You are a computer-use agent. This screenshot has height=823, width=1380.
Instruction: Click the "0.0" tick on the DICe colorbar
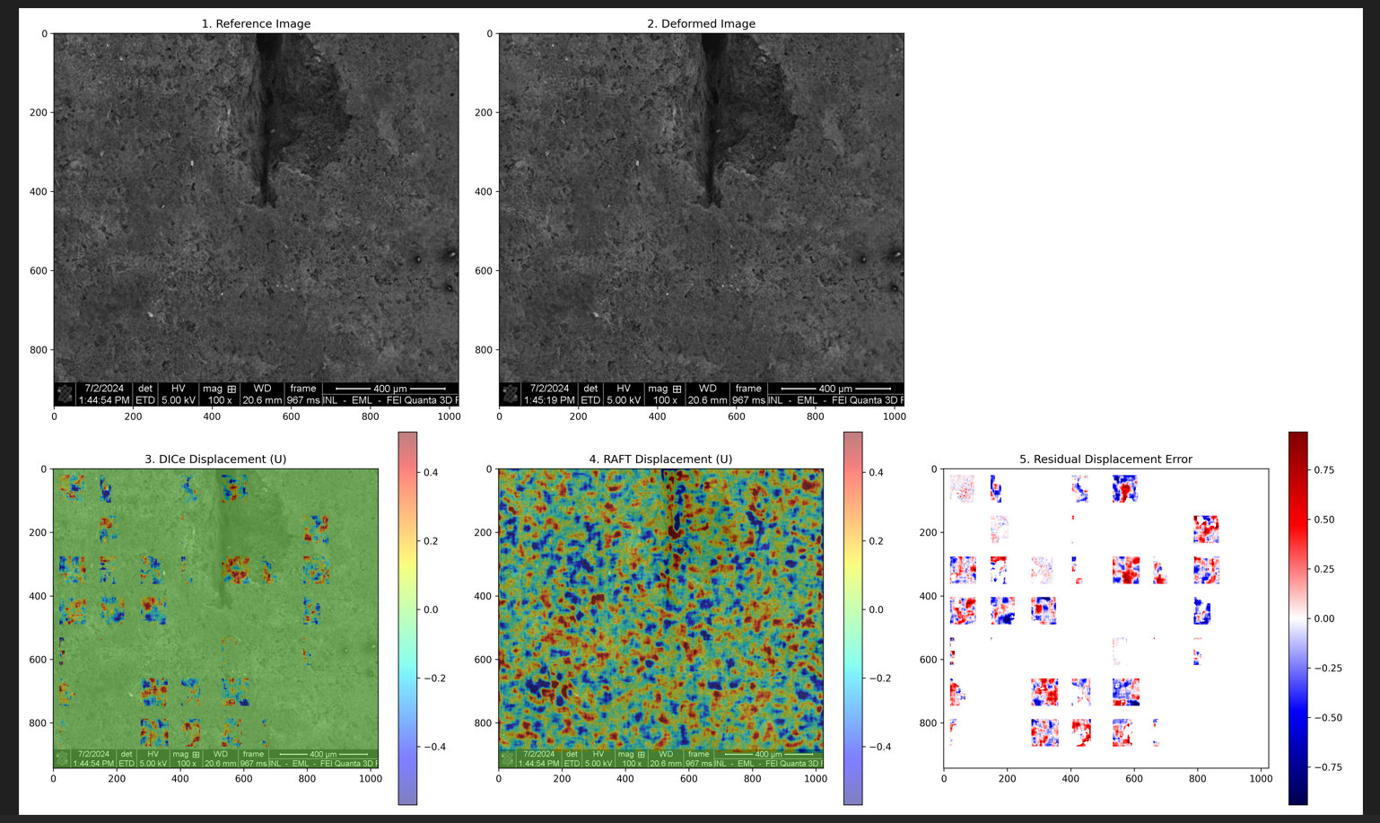click(431, 609)
